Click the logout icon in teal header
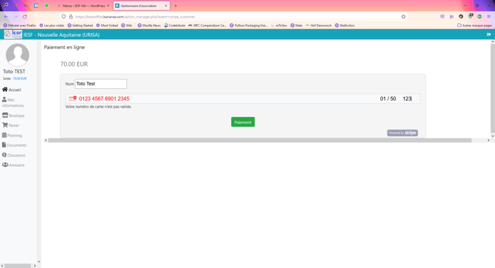495x268 pixels. tap(489, 34)
